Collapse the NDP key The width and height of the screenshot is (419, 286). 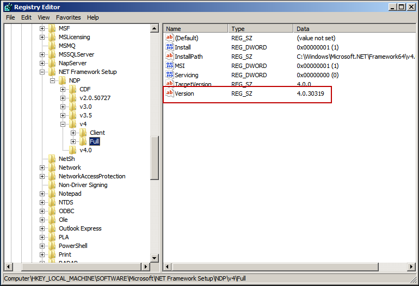click(52, 80)
